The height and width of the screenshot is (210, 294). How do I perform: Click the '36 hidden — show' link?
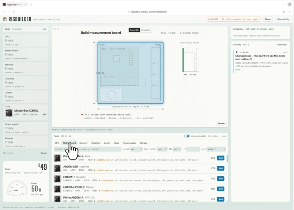[217, 136]
